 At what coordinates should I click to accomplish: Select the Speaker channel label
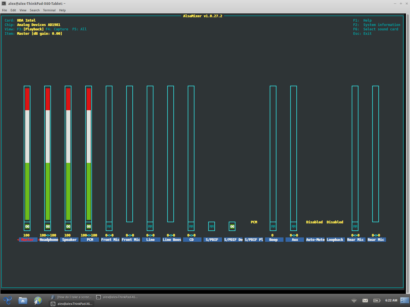point(69,240)
